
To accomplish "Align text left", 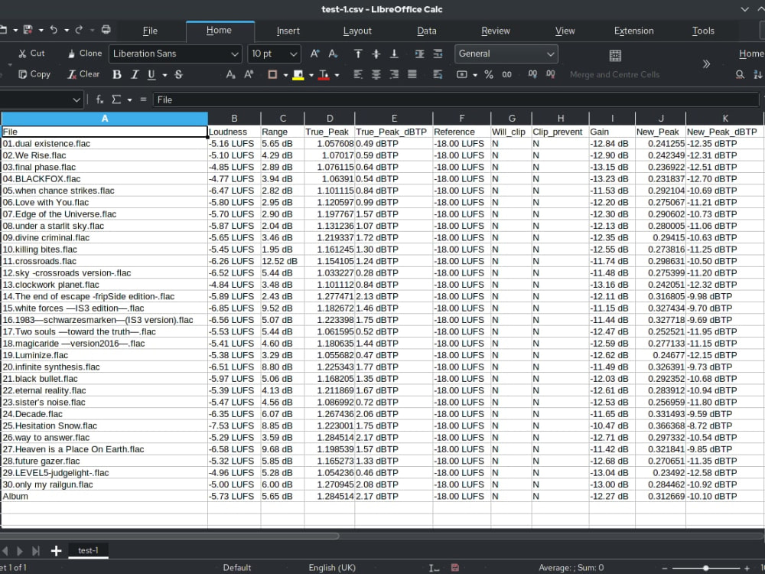I will (358, 75).
